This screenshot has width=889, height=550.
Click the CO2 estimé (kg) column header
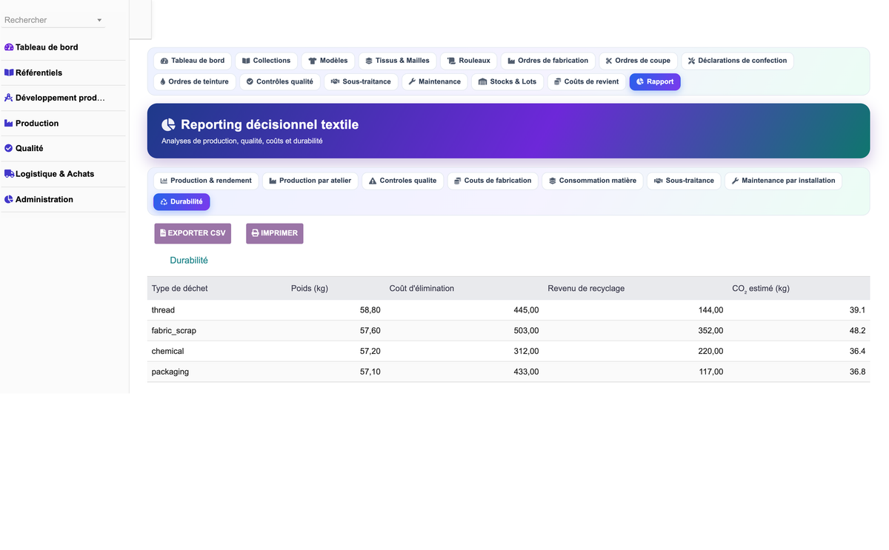(761, 289)
